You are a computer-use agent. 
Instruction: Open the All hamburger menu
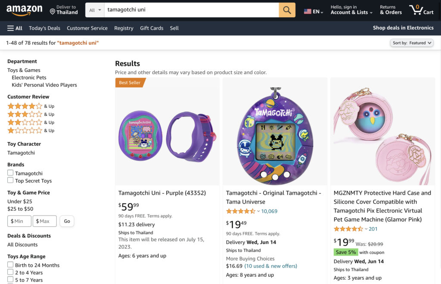pyautogui.click(x=15, y=28)
